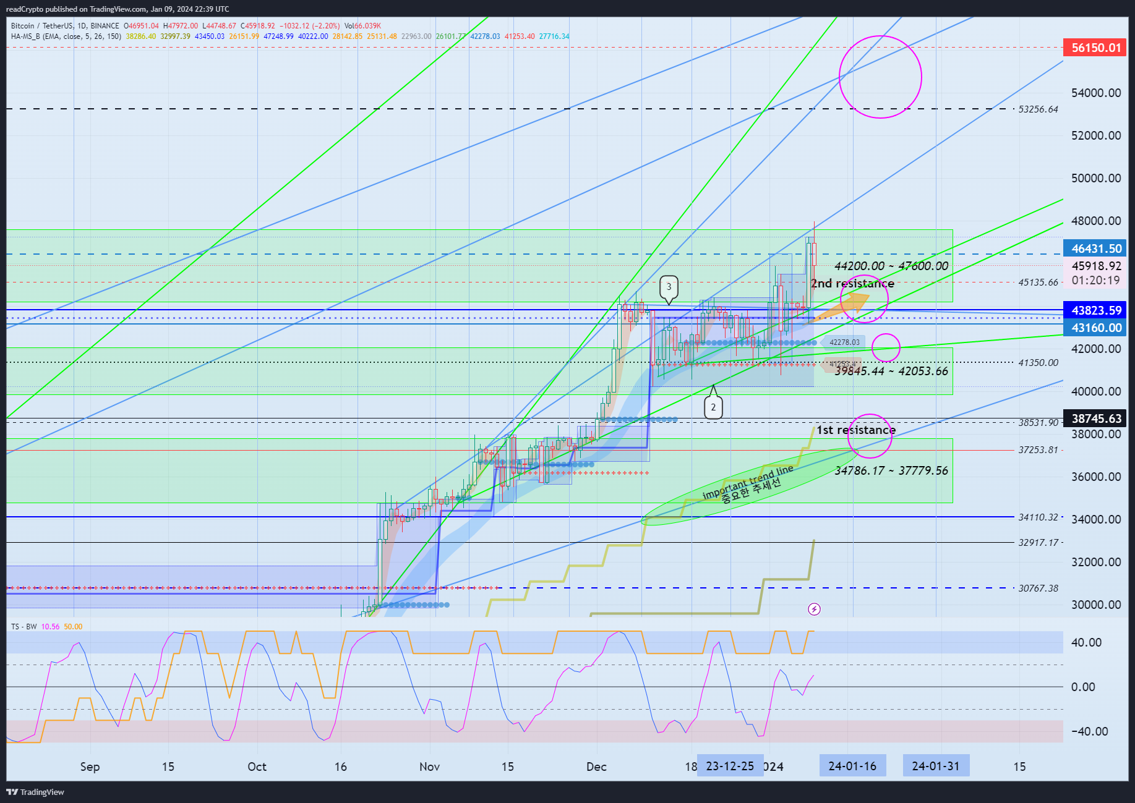Select the '1st resistance' text annotation
Screen dimensions: 1135x803
point(856,430)
